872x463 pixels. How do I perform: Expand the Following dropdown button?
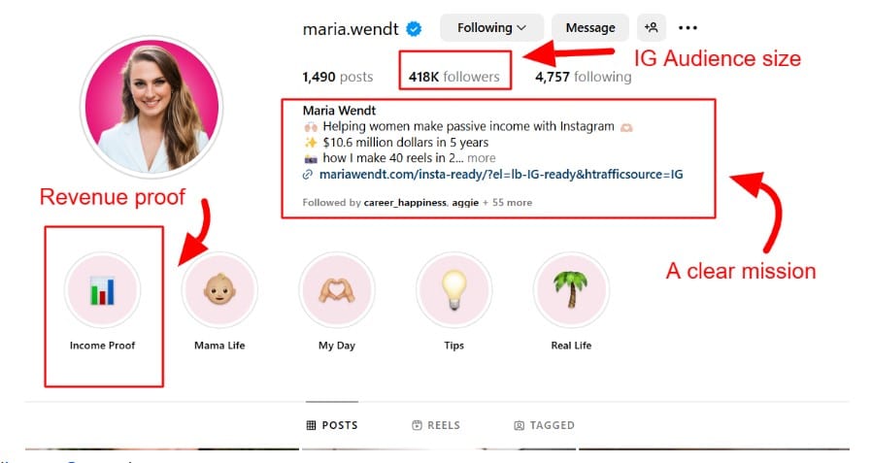491,28
